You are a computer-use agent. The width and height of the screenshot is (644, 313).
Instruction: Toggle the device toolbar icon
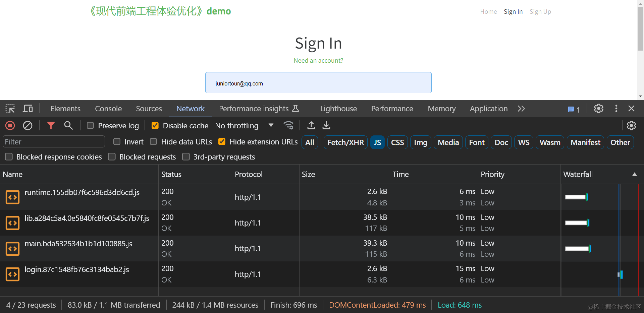pyautogui.click(x=28, y=109)
